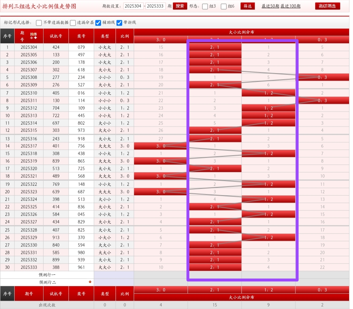Click period number 2025333
The image size is (353, 309).
pyautogui.click(x=29, y=267)
